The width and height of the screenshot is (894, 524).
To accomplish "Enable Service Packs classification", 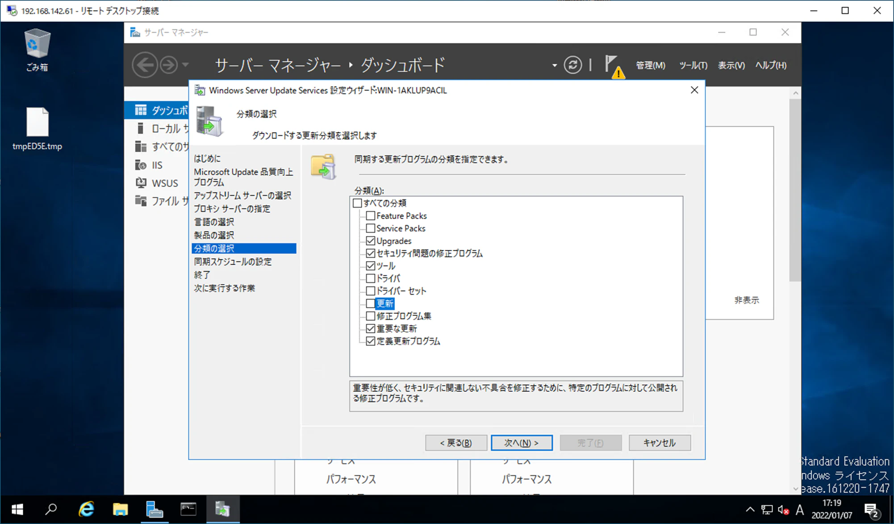I will 370,228.
